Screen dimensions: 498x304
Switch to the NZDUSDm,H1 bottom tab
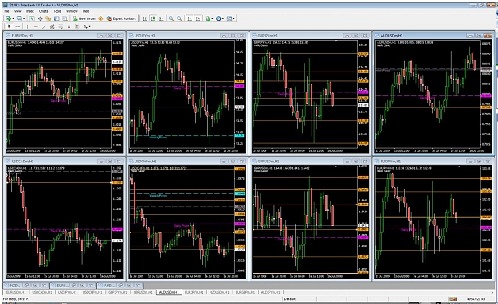[219, 292]
